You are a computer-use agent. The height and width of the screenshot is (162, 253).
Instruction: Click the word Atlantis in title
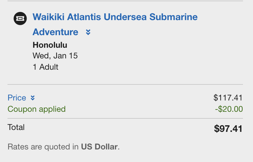coord(84,17)
